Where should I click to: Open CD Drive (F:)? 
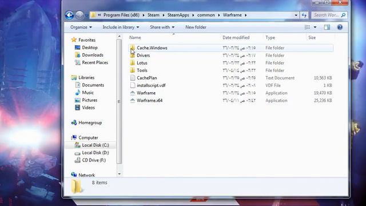point(94,160)
